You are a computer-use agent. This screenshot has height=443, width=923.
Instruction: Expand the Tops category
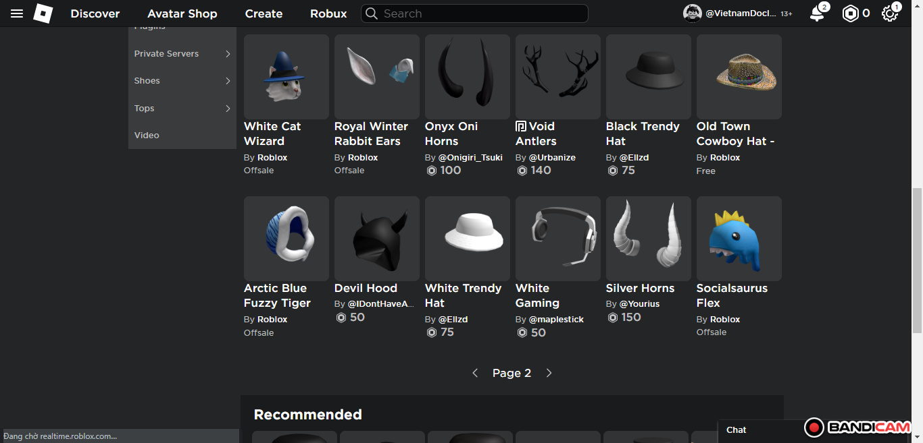coord(228,109)
